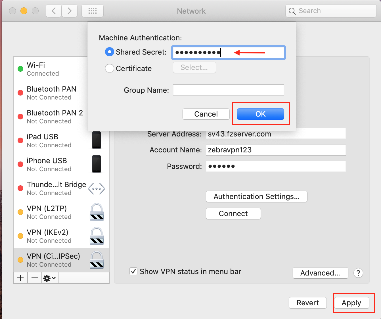Click the iPhone USB device icon
This screenshot has height=319, width=381.
pos(96,164)
